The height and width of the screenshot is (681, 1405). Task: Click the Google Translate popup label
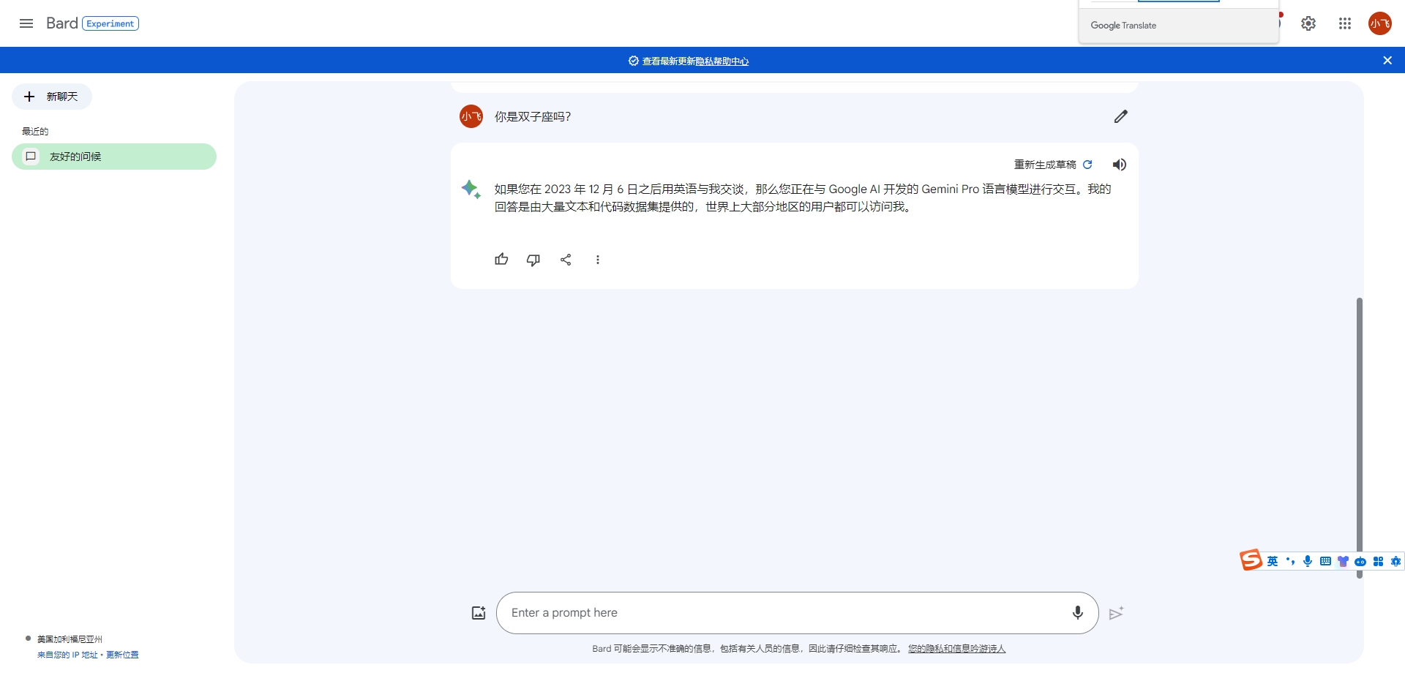[x=1123, y=26]
